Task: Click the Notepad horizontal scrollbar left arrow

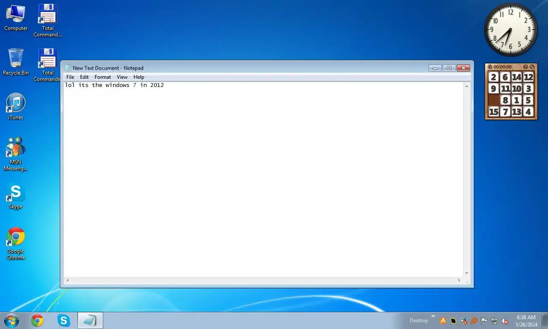Action: pos(67,281)
